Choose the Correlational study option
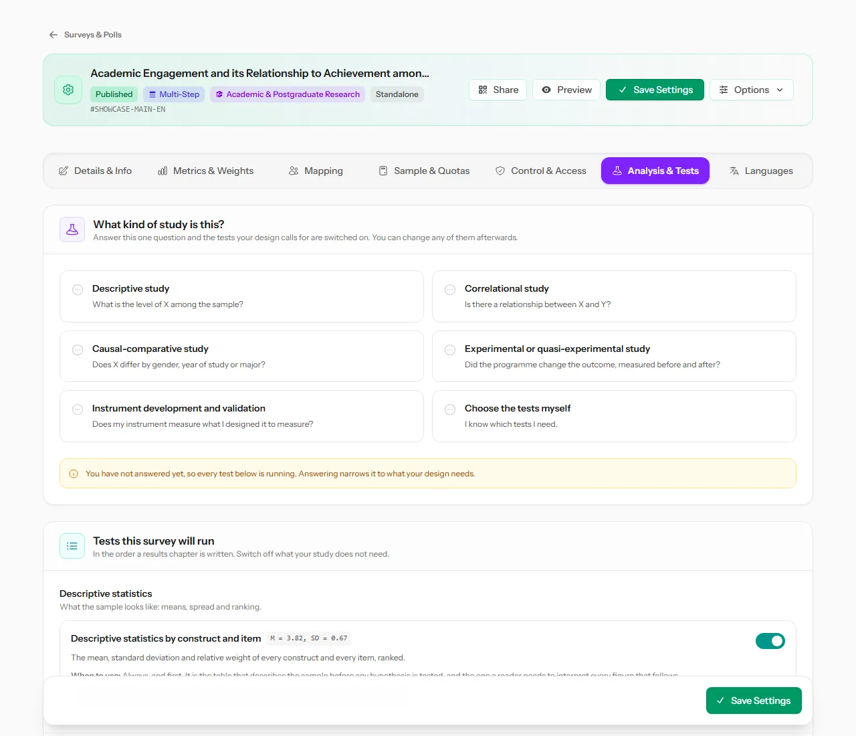This screenshot has height=736, width=856. coord(614,296)
